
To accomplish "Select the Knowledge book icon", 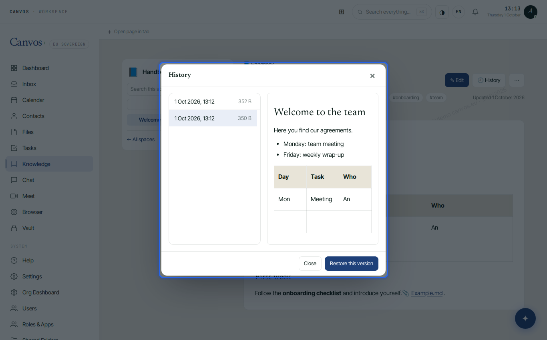I will (x=14, y=164).
